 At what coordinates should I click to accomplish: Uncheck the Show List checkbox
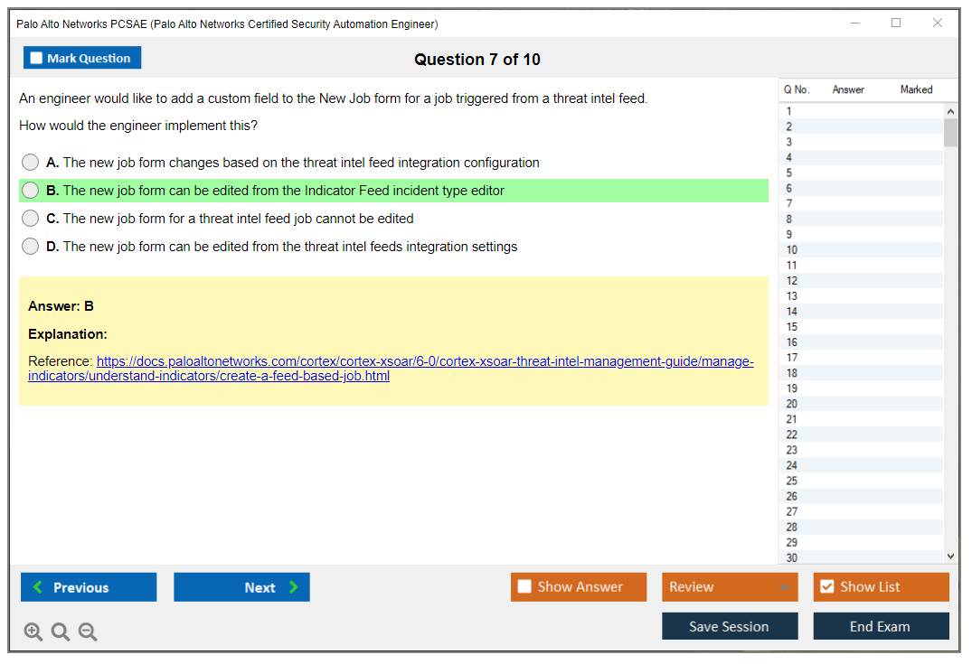826,587
